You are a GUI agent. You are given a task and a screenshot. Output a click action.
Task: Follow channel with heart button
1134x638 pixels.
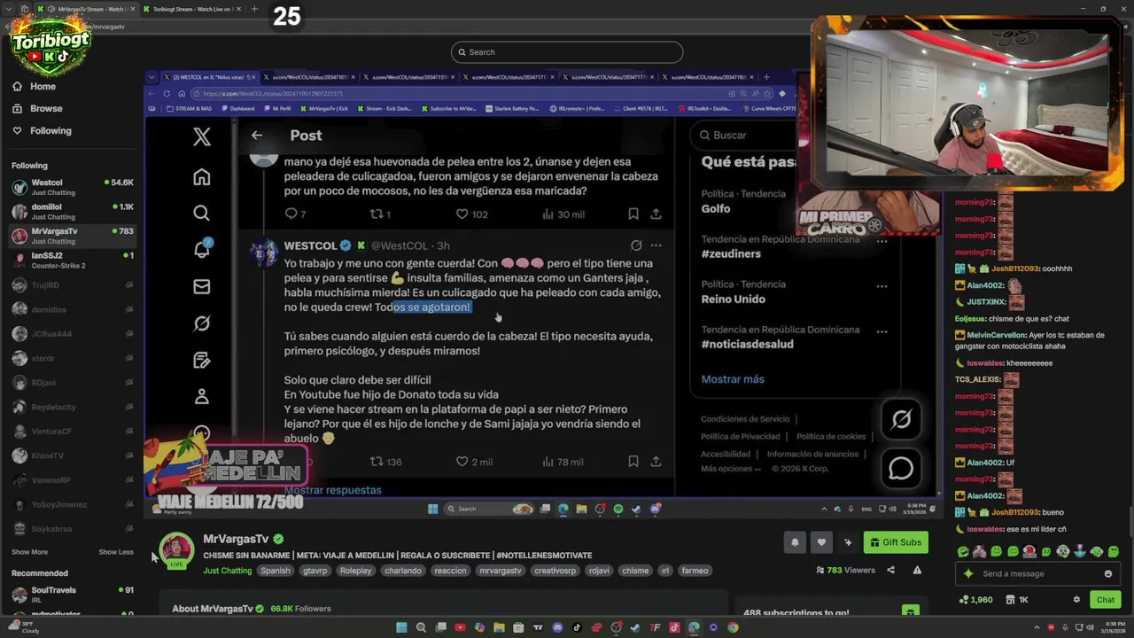click(821, 542)
